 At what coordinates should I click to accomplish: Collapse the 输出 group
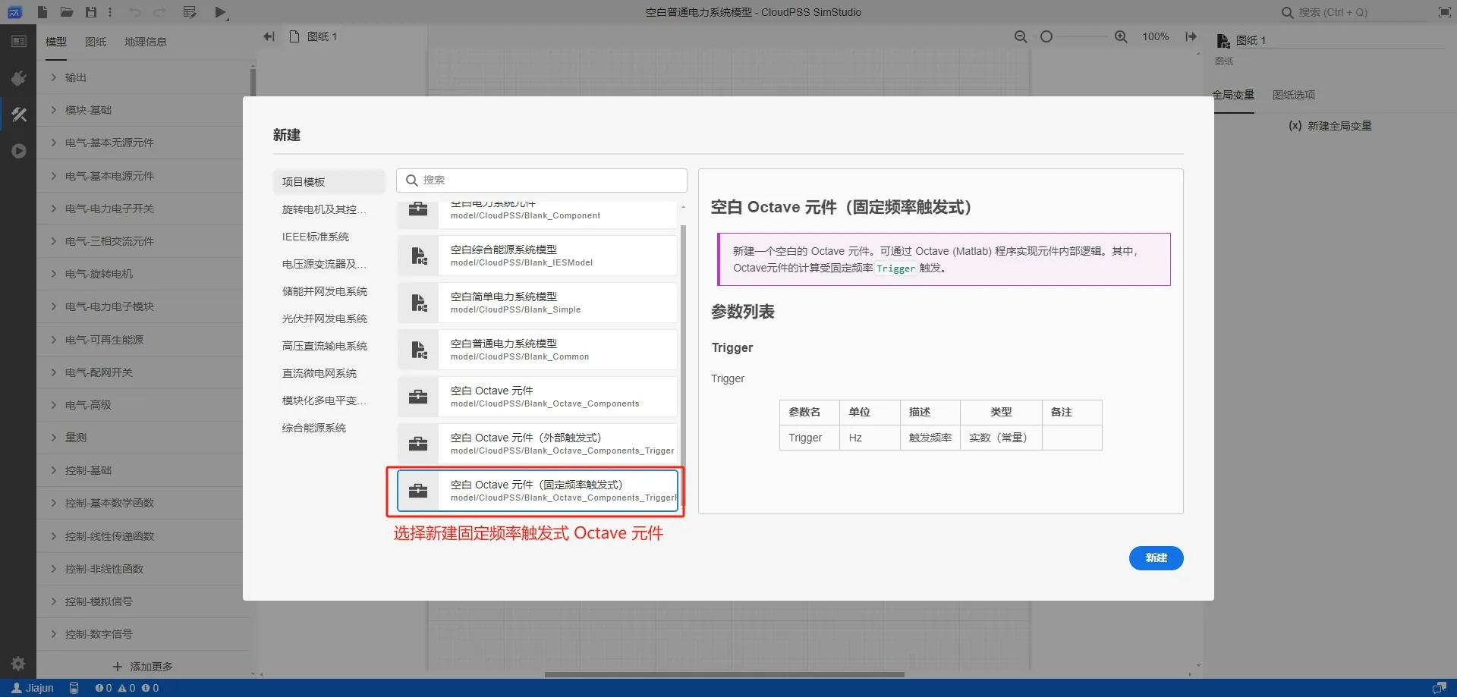[x=75, y=77]
